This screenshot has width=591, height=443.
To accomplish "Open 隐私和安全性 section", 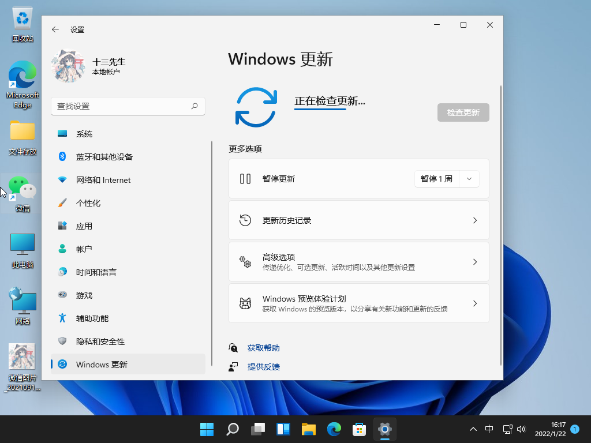I will pos(100,341).
